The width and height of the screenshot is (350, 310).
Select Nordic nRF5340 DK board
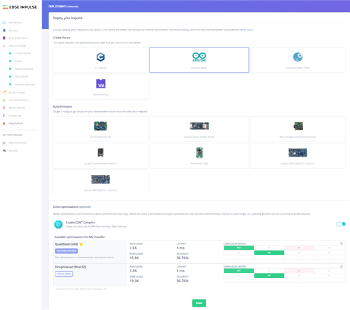tap(100, 182)
